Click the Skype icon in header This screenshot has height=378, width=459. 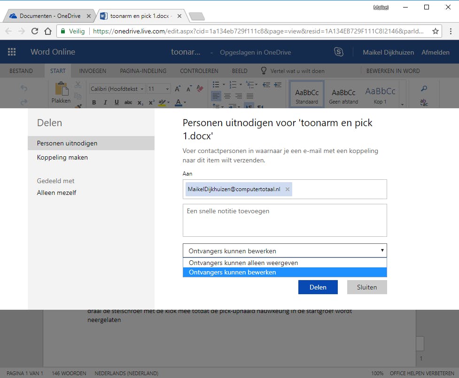pyautogui.click(x=339, y=52)
